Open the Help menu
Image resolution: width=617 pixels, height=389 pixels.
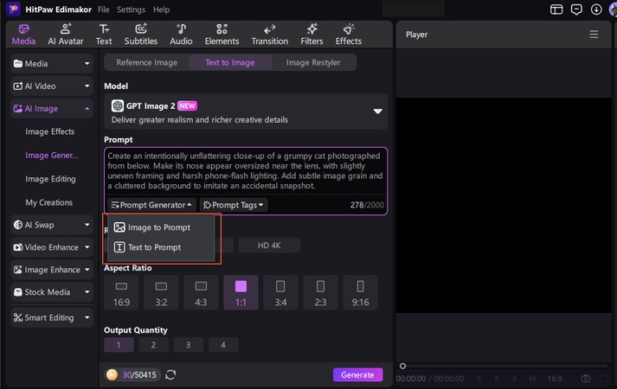161,10
